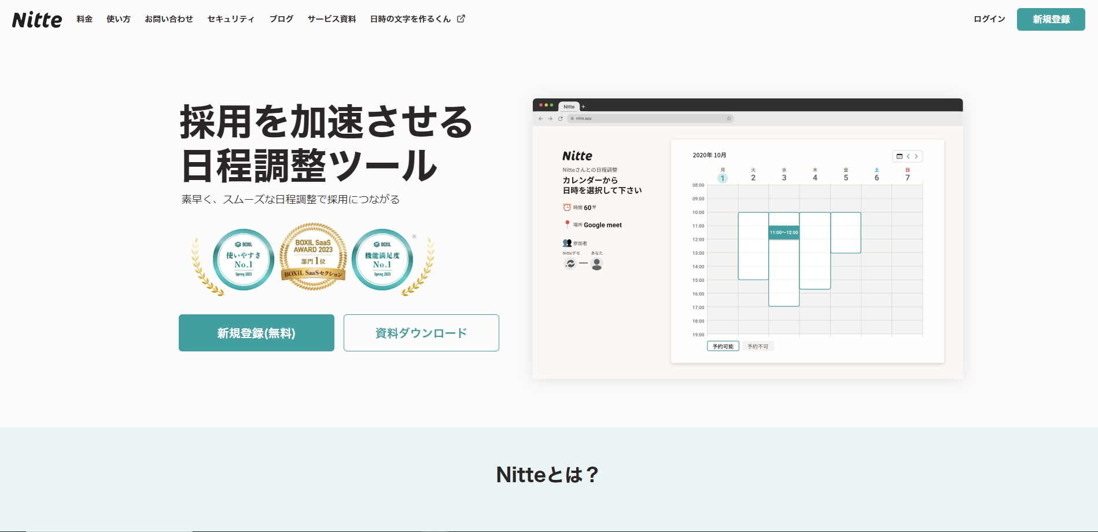Click the あなた participant avatar

pos(597,263)
